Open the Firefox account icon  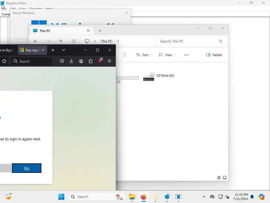[x=81, y=61]
